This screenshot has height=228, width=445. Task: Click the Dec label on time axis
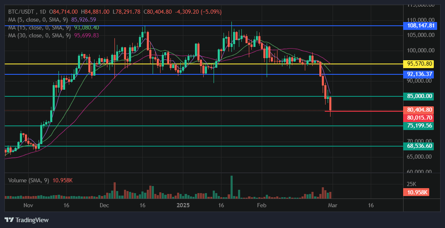coord(104,205)
